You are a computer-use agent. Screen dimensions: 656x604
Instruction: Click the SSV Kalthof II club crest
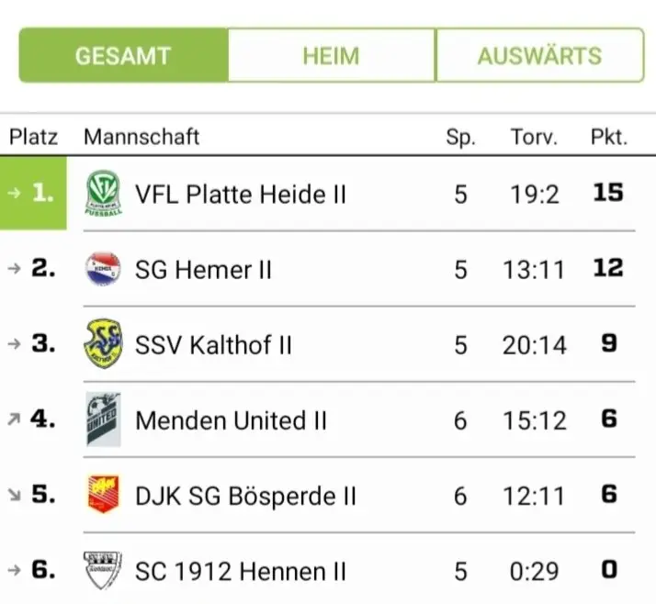pos(103,344)
